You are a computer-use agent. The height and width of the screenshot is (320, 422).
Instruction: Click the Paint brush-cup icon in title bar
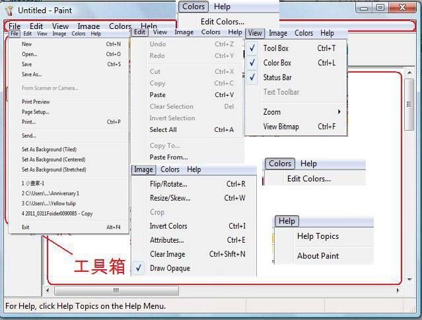[x=10, y=10]
